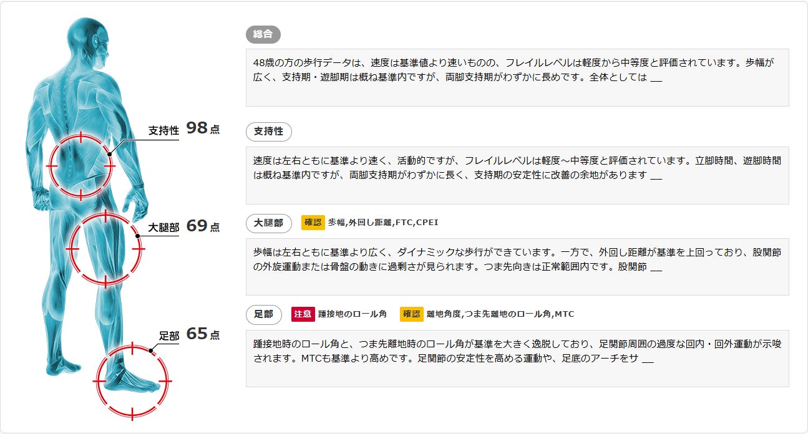
Task: Click the red crosshair target on foot
Action: (132, 380)
